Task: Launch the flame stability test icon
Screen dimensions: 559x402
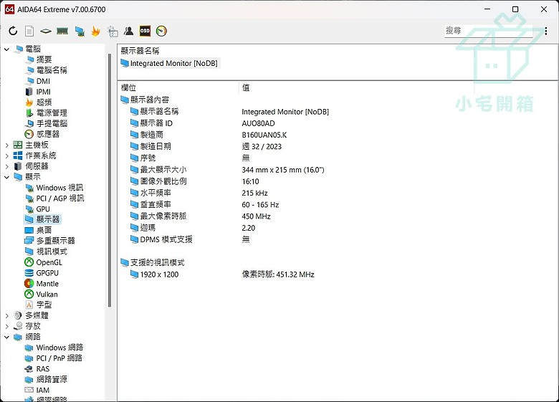Action: pos(95,31)
